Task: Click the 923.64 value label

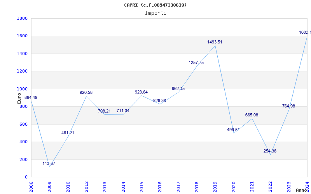Action: pyautogui.click(x=141, y=92)
